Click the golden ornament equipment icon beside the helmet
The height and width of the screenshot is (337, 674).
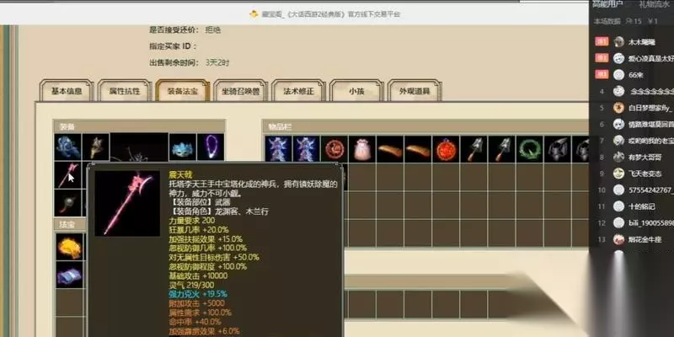(95, 147)
